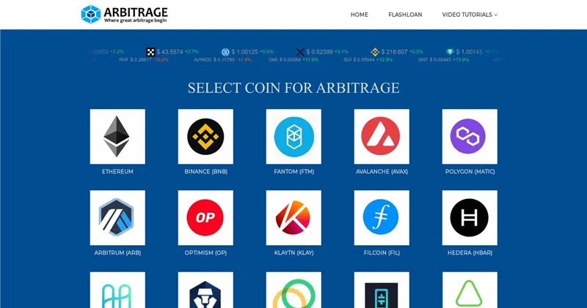
Task: Click the AVALANCHE (AVAX) label
Action: [x=382, y=172]
